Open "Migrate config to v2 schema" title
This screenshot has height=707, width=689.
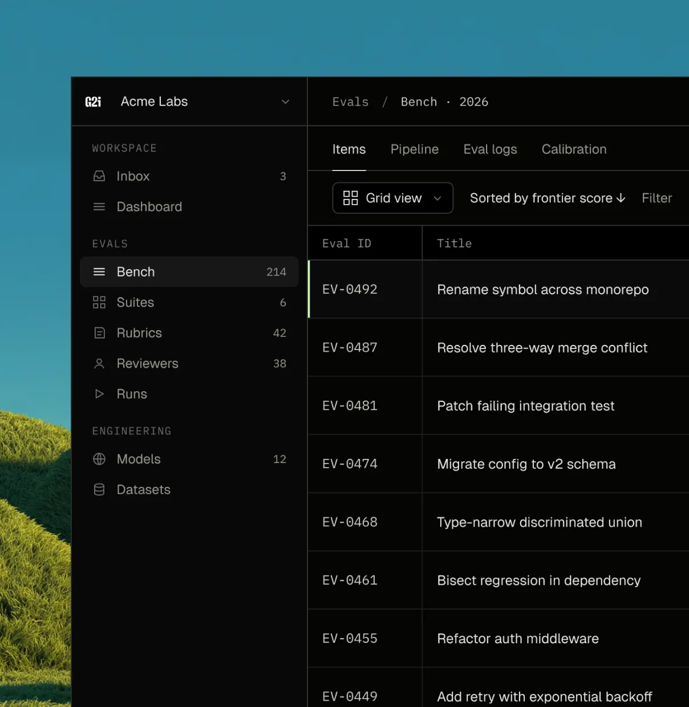[x=526, y=464]
